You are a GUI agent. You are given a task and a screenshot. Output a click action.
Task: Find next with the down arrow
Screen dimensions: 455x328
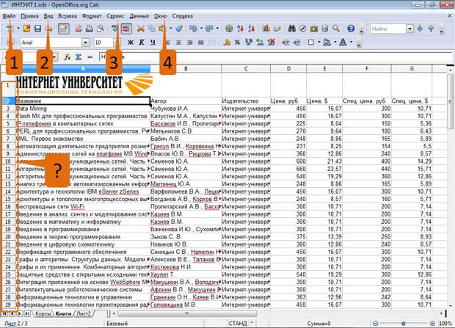(420, 29)
